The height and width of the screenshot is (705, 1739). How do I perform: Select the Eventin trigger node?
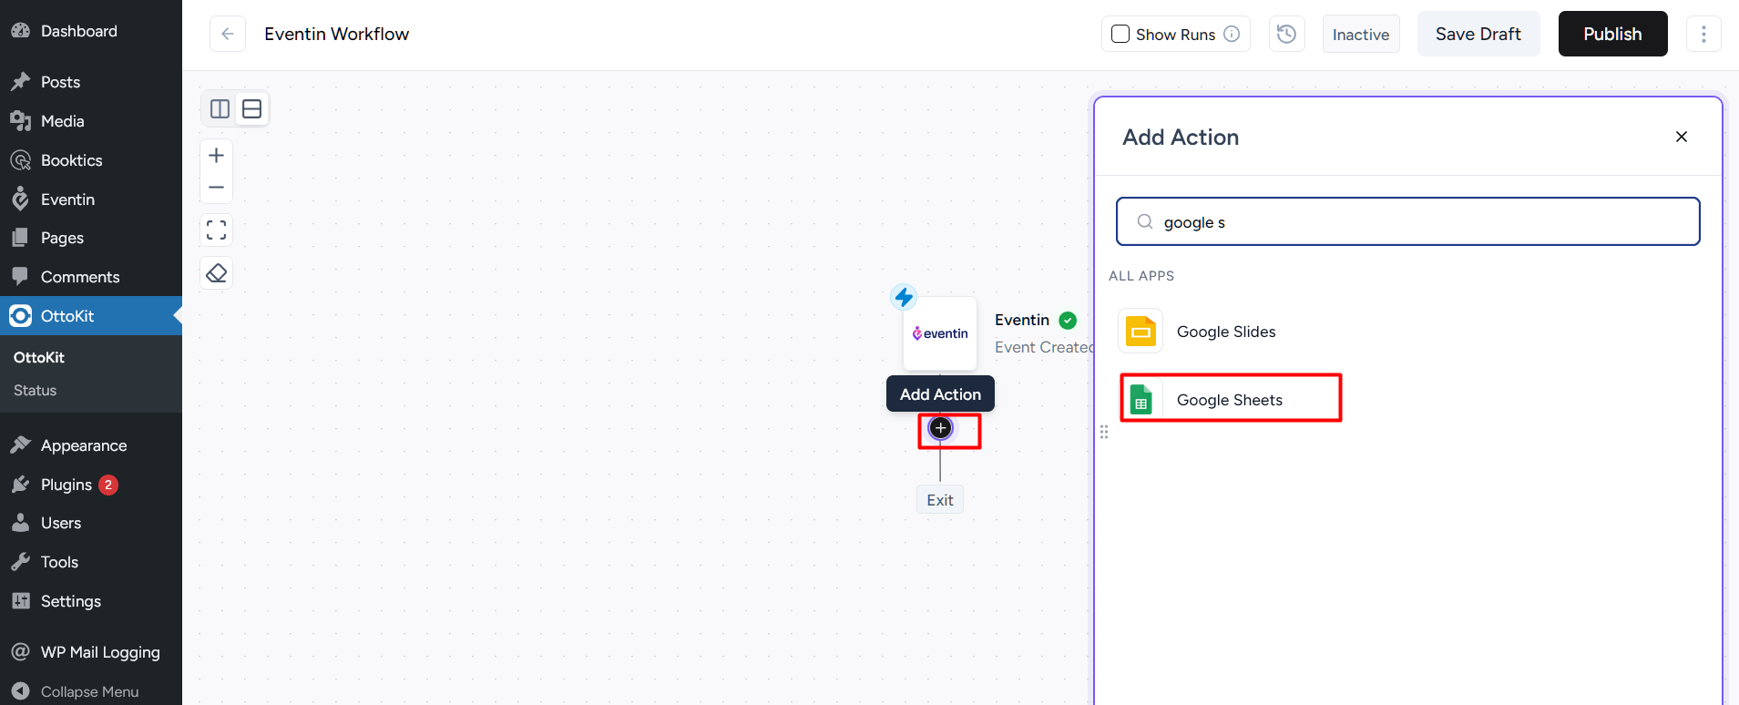point(940,333)
